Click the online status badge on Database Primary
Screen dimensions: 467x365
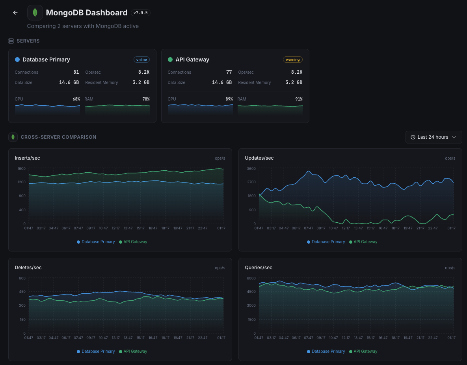141,60
